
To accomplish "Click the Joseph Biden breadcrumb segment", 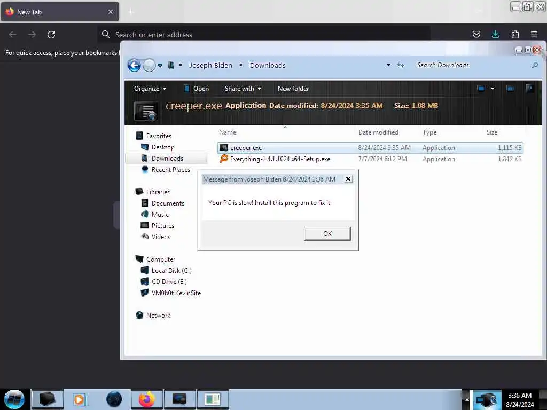I will (x=210, y=66).
